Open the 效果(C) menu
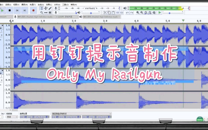 tap(49, 5)
